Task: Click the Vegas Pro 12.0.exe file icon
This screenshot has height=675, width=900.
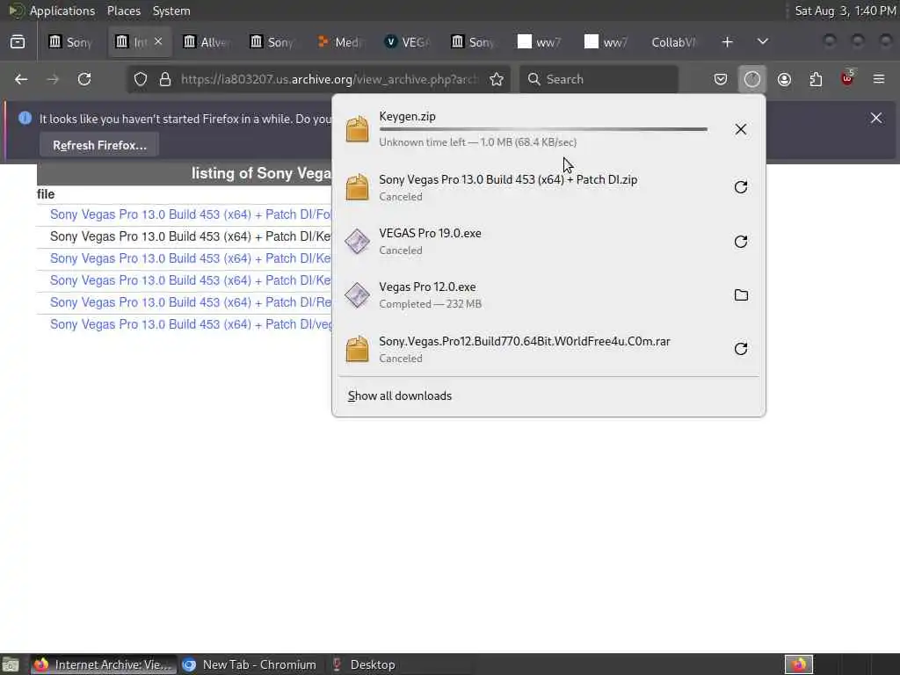Action: (357, 295)
